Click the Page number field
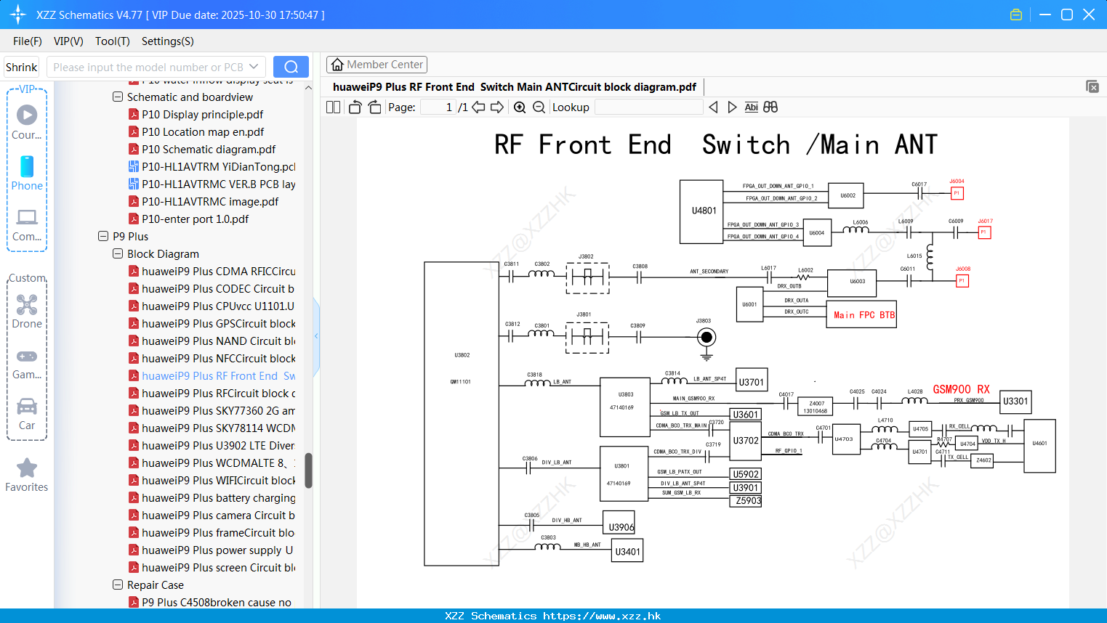The image size is (1107, 623). point(438,107)
